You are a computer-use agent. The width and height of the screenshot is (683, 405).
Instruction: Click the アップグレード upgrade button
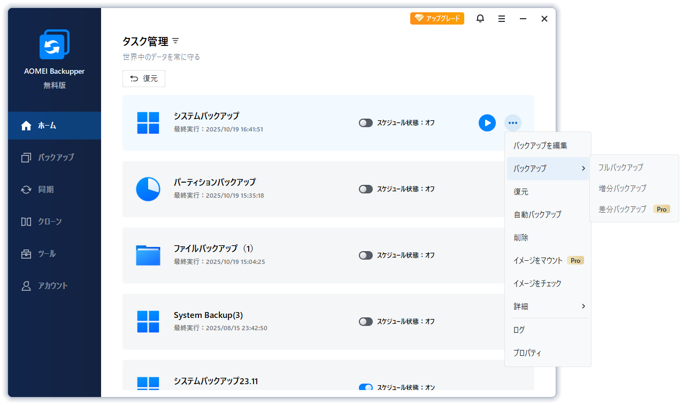(437, 18)
